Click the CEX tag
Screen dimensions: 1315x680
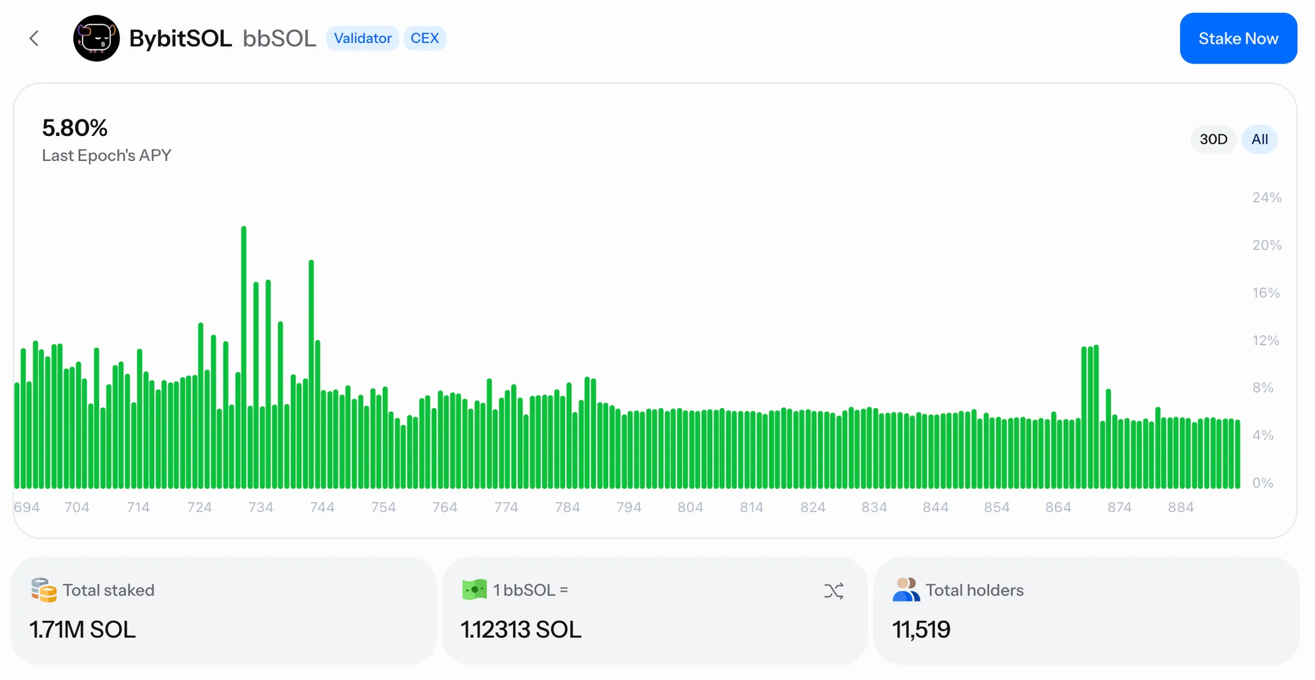[x=424, y=38]
